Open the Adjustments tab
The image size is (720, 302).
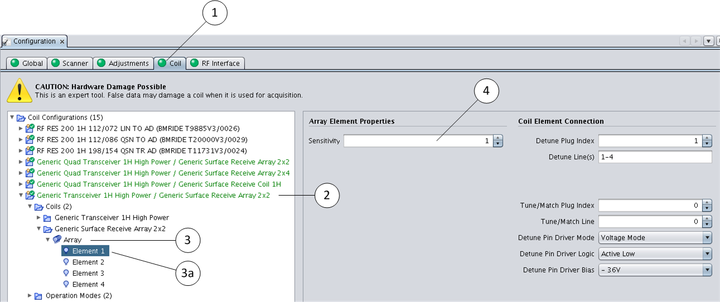(123, 63)
